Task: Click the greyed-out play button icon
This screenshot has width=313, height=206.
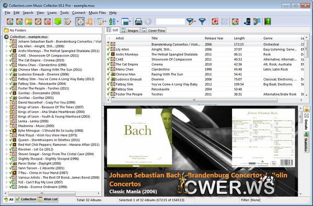Action: click(148, 21)
